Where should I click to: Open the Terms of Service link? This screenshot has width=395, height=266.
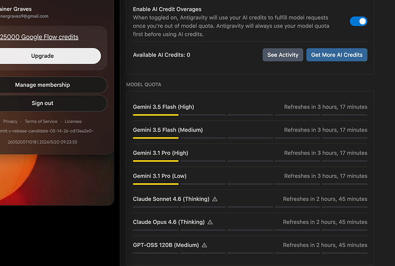pos(41,121)
